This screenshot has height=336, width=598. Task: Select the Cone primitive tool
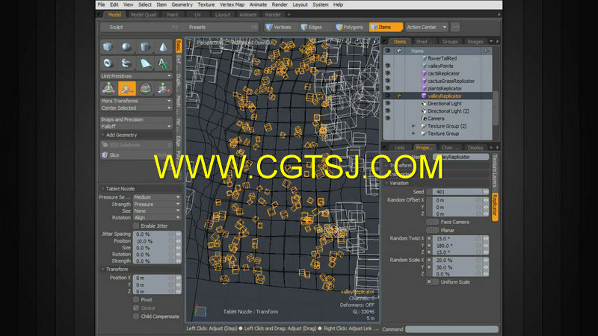pos(163,47)
